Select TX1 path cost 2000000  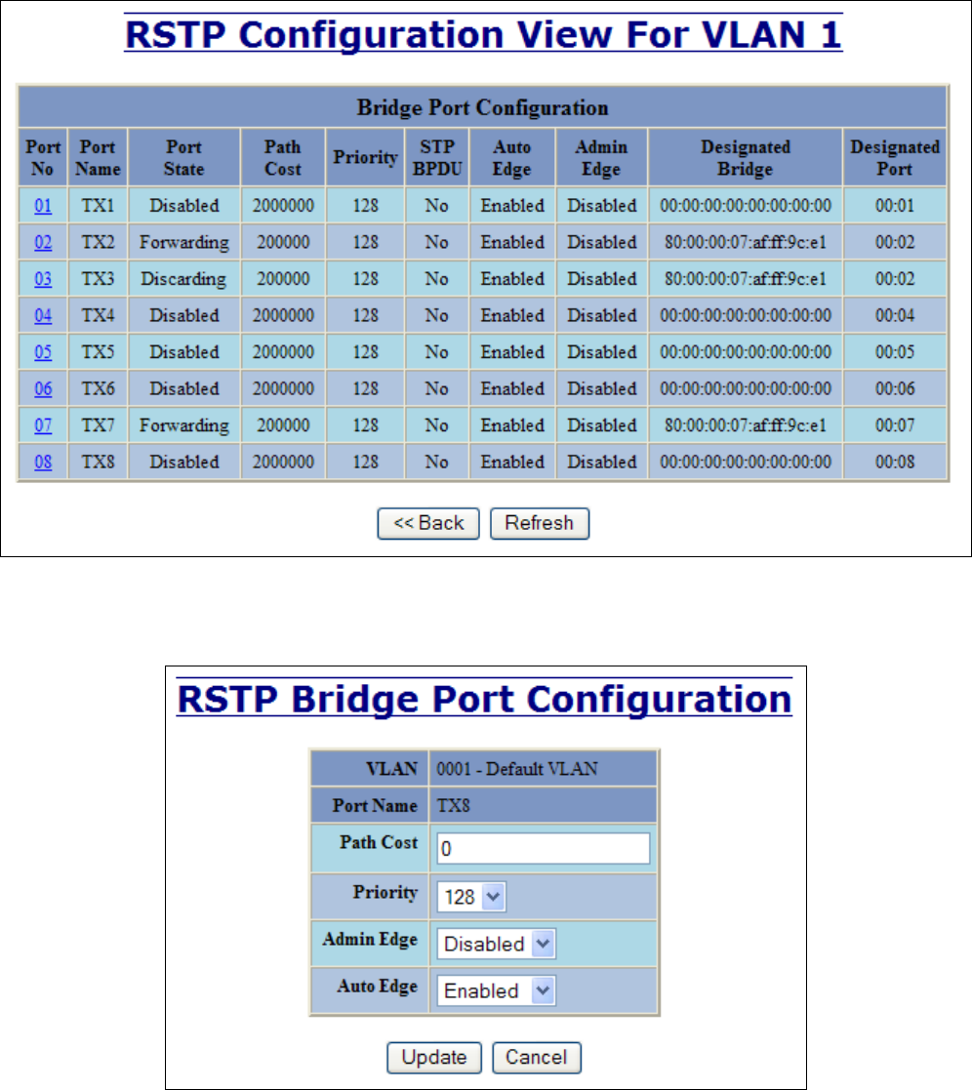pos(283,206)
